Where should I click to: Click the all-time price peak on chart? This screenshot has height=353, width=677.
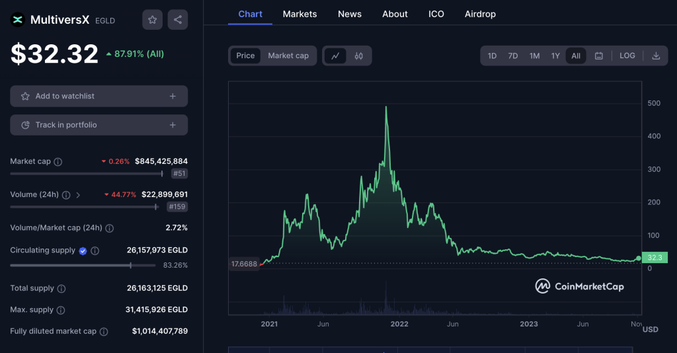click(386, 107)
